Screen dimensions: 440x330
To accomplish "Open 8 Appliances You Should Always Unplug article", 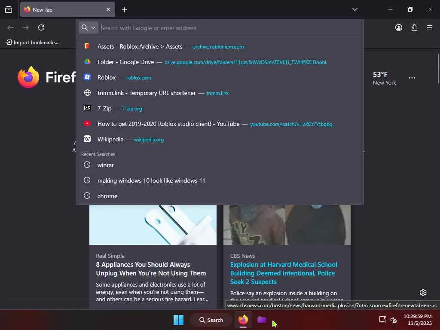I will tap(151, 269).
